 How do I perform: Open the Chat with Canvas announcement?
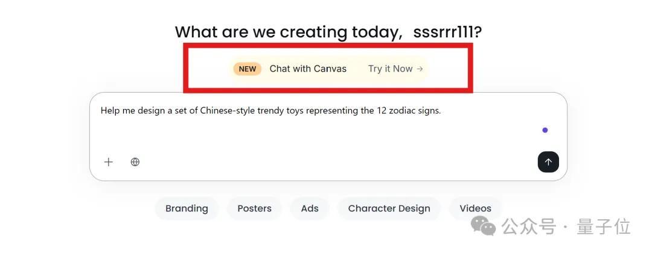coord(308,69)
